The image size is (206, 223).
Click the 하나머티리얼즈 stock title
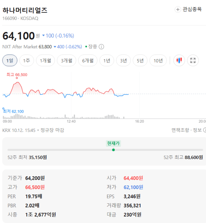[25, 10]
